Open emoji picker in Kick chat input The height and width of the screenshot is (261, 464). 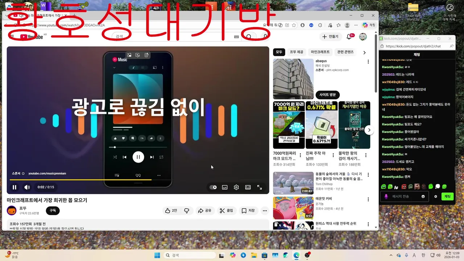click(423, 196)
